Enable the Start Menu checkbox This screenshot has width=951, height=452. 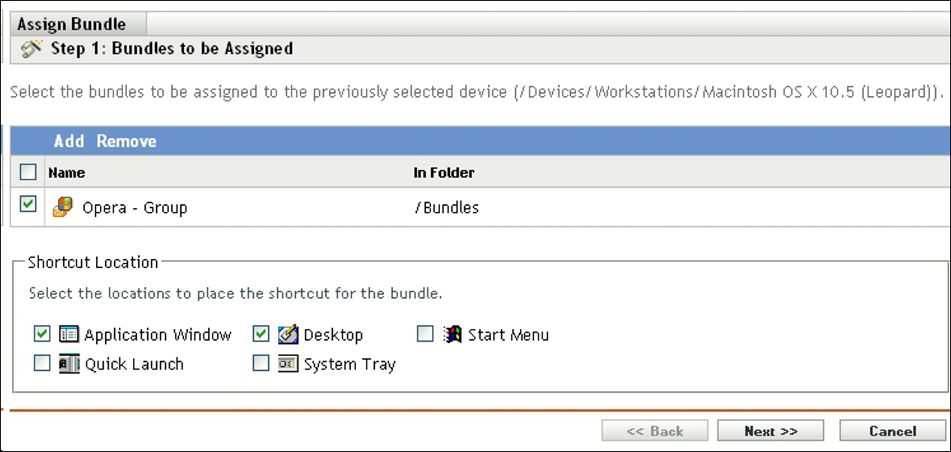click(x=425, y=334)
